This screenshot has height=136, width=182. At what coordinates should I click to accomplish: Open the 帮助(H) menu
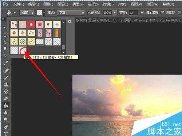pyautogui.click(x=169, y=4)
